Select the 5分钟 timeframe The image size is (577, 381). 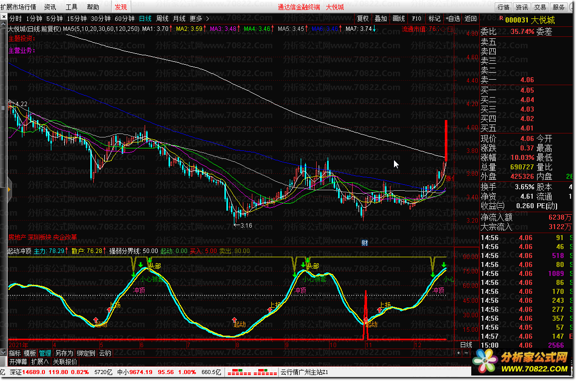pos(54,18)
